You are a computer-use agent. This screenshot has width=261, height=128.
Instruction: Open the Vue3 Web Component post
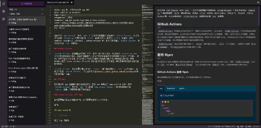pyautogui.click(x=26, y=99)
